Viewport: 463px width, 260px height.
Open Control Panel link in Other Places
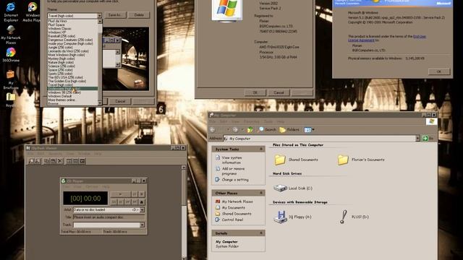[x=232, y=220]
